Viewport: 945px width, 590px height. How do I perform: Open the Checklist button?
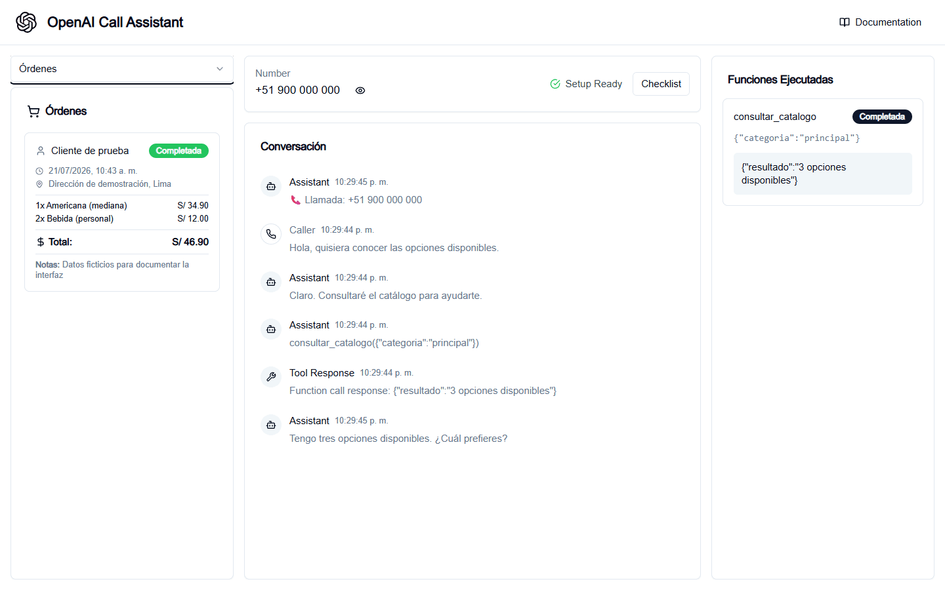pyautogui.click(x=661, y=84)
